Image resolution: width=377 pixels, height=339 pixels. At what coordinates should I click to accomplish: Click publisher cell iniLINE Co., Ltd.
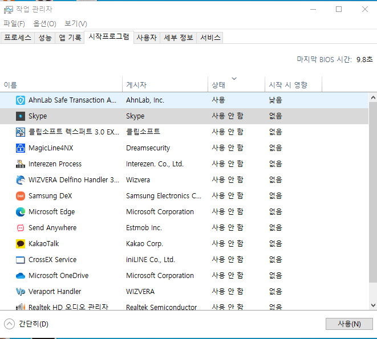151,260
